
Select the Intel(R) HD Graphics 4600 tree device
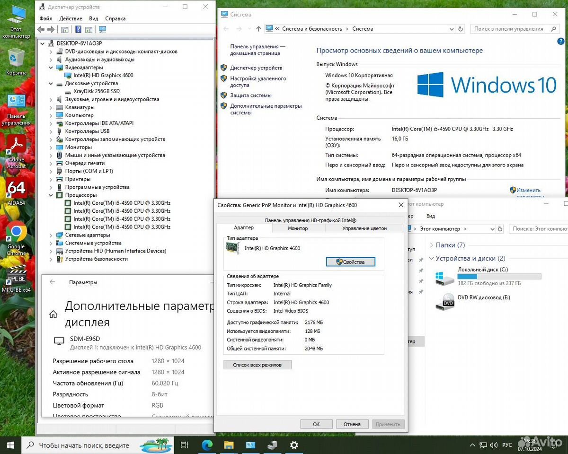click(103, 75)
